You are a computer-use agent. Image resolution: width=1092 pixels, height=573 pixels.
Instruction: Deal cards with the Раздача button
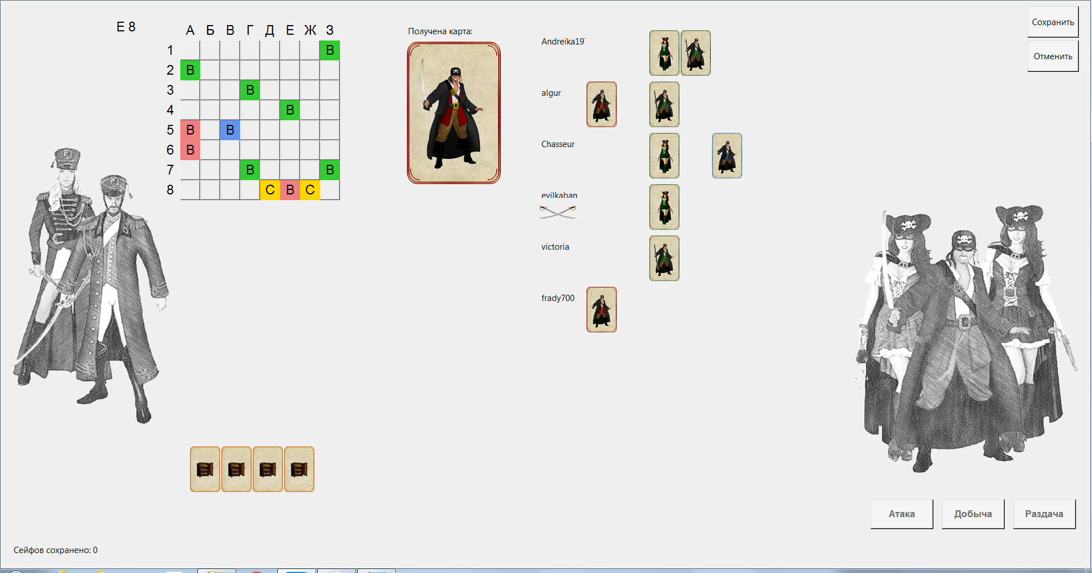click(1044, 514)
